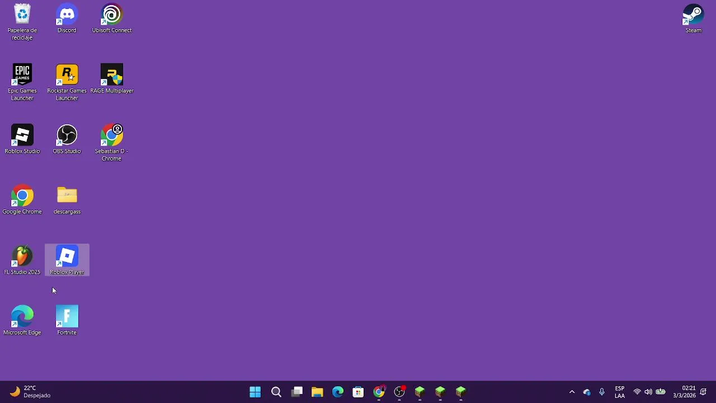Select the Fortnite desktop shortcut
The image size is (716, 403).
tap(67, 321)
